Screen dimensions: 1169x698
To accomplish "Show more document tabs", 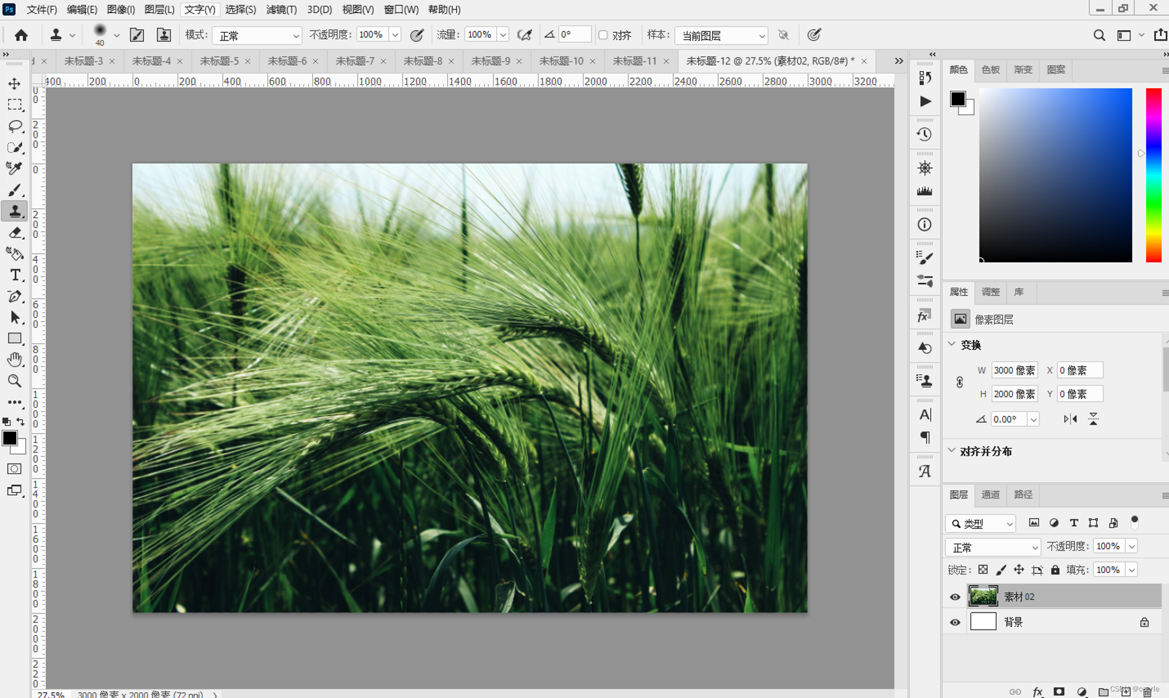I will point(899,61).
